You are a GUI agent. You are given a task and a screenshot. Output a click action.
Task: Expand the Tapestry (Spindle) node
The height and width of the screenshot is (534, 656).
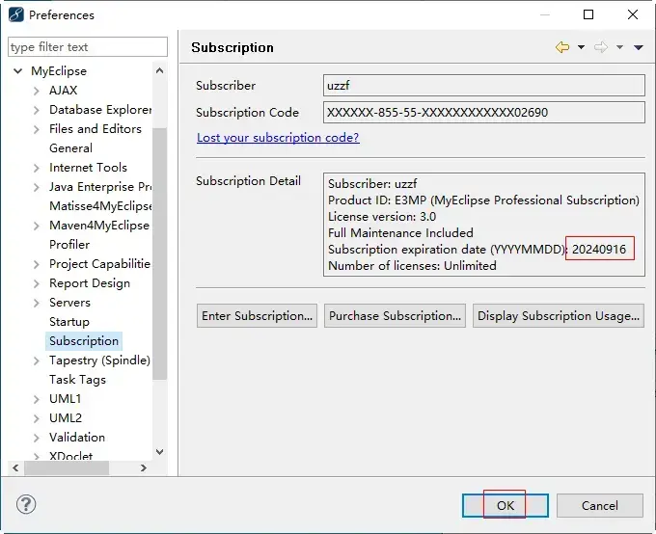click(37, 360)
